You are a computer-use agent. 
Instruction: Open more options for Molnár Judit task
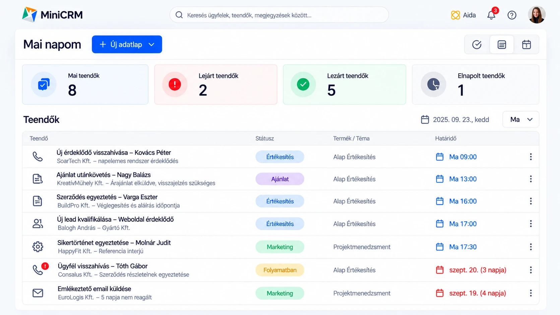click(x=531, y=247)
